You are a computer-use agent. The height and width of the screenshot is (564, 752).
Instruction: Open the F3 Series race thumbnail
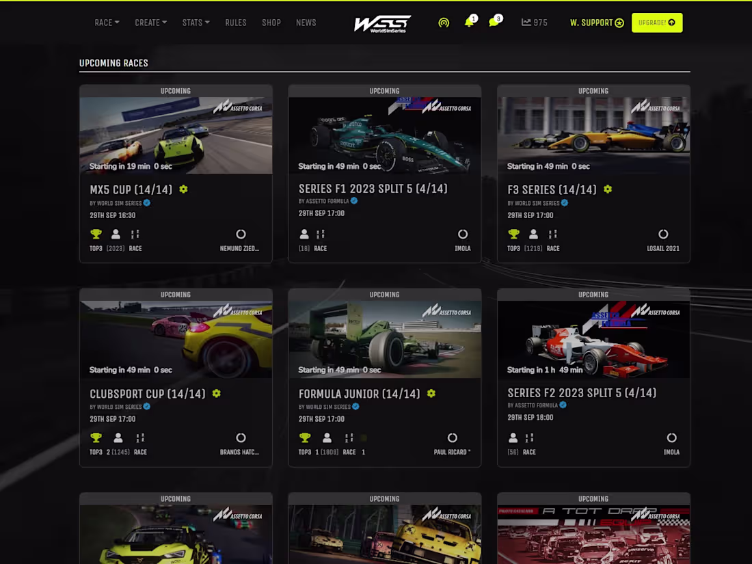593,135
